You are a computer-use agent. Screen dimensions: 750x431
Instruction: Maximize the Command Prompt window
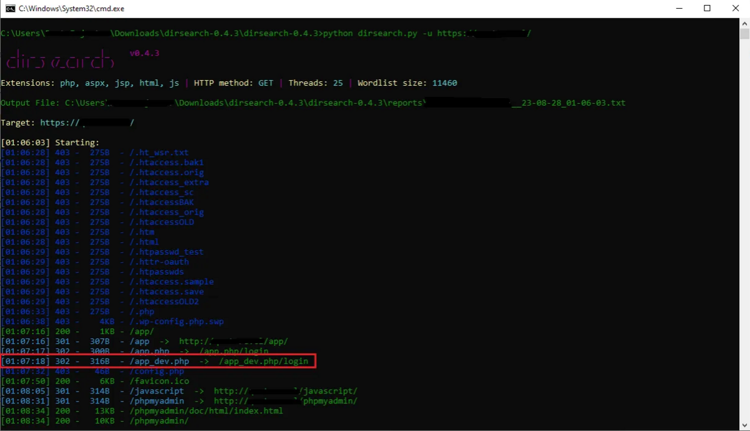click(707, 8)
